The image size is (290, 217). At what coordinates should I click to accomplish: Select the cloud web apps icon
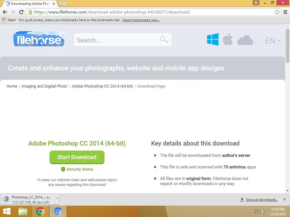coord(245,40)
